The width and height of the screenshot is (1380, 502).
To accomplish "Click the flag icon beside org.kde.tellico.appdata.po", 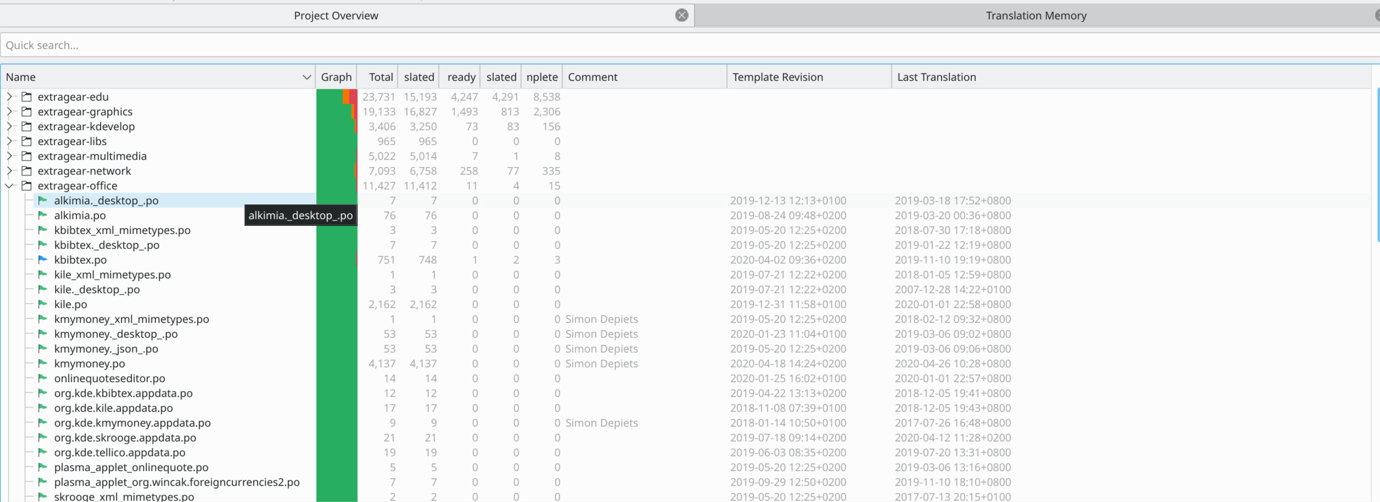I will pos(43,452).
